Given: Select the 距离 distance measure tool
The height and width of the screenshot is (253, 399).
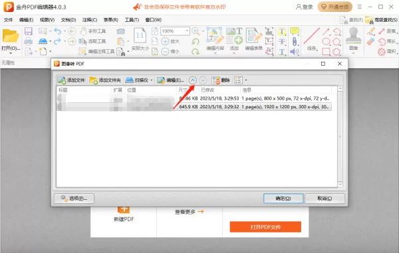Looking at the screenshot, I should coord(387,31).
